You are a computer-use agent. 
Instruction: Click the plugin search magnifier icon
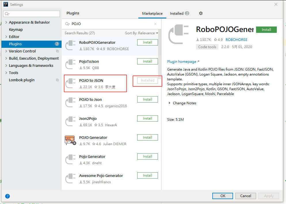[x=67, y=24]
